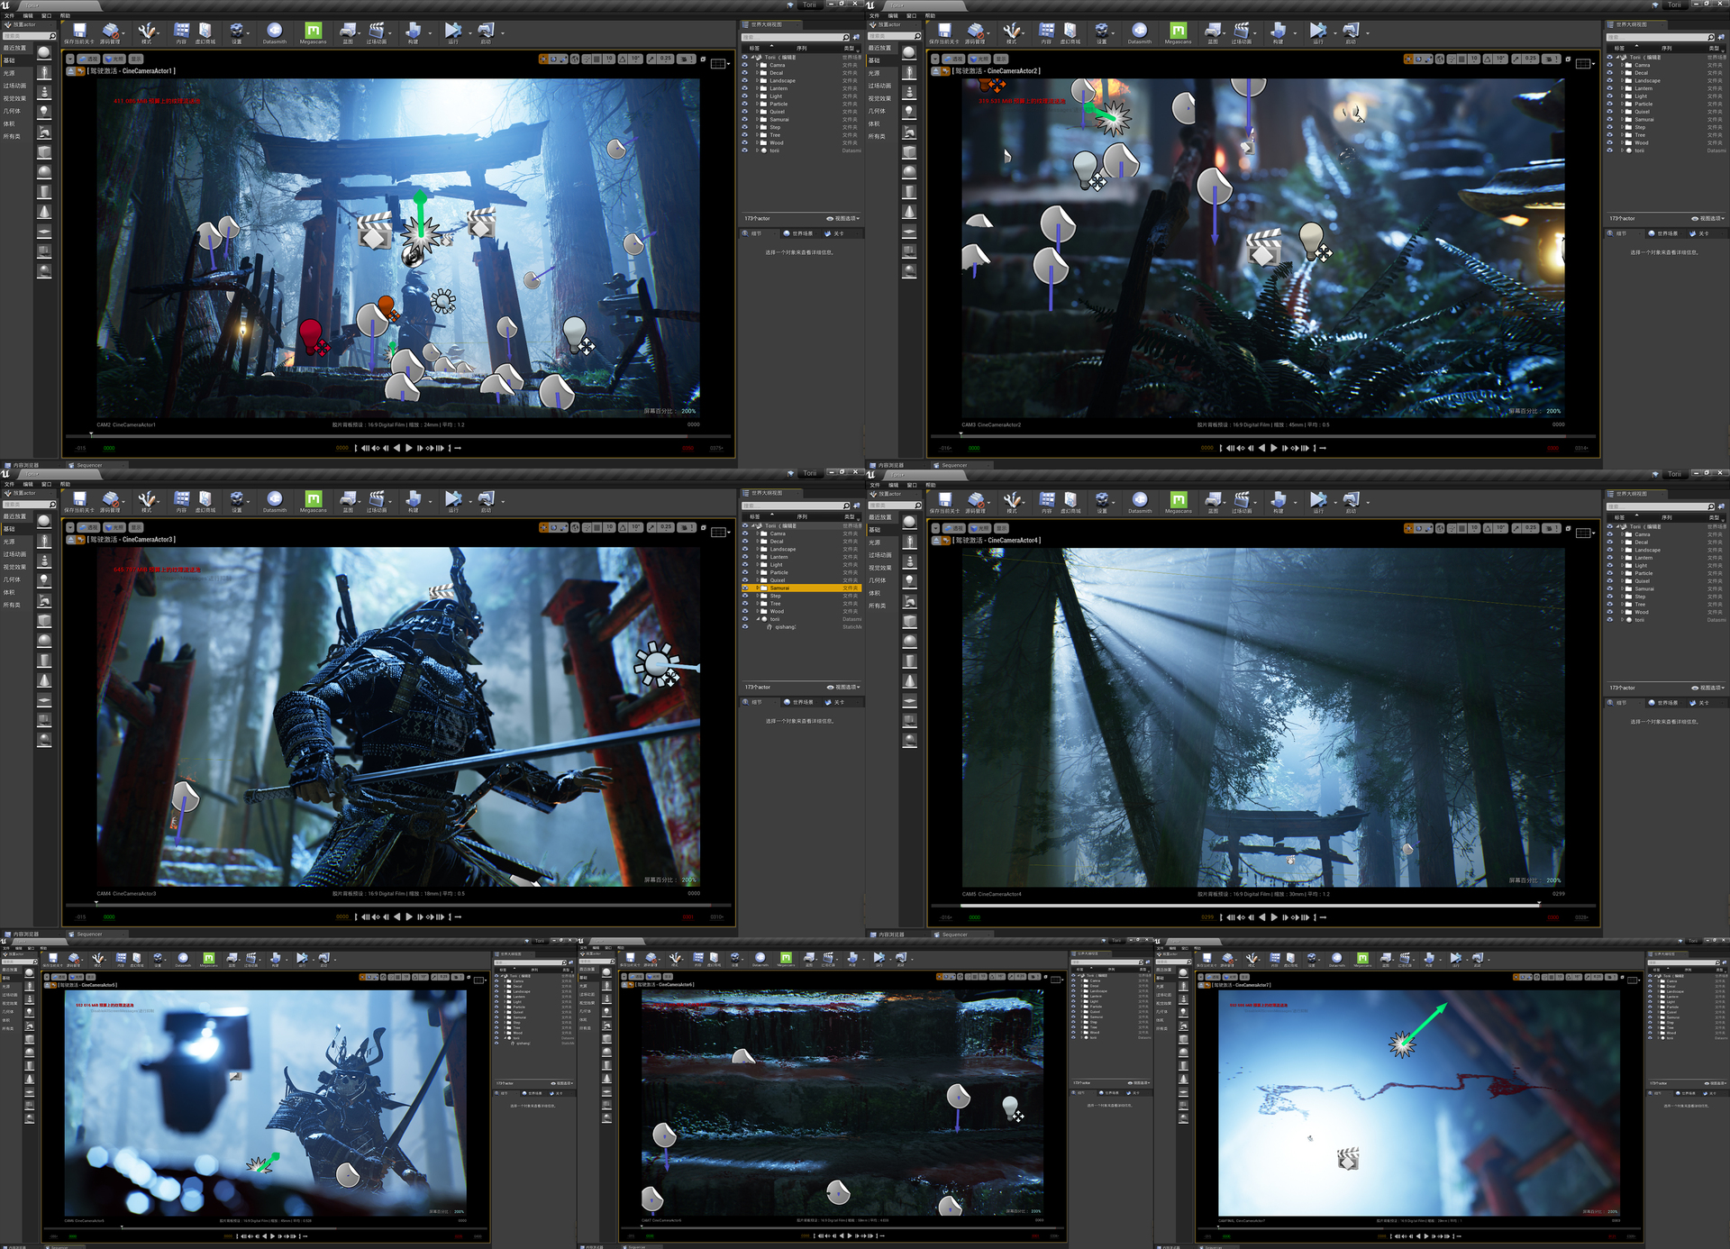
Task: Hide Camra folder via eye in CineCameraActor1 outliner
Action: pyautogui.click(x=745, y=65)
